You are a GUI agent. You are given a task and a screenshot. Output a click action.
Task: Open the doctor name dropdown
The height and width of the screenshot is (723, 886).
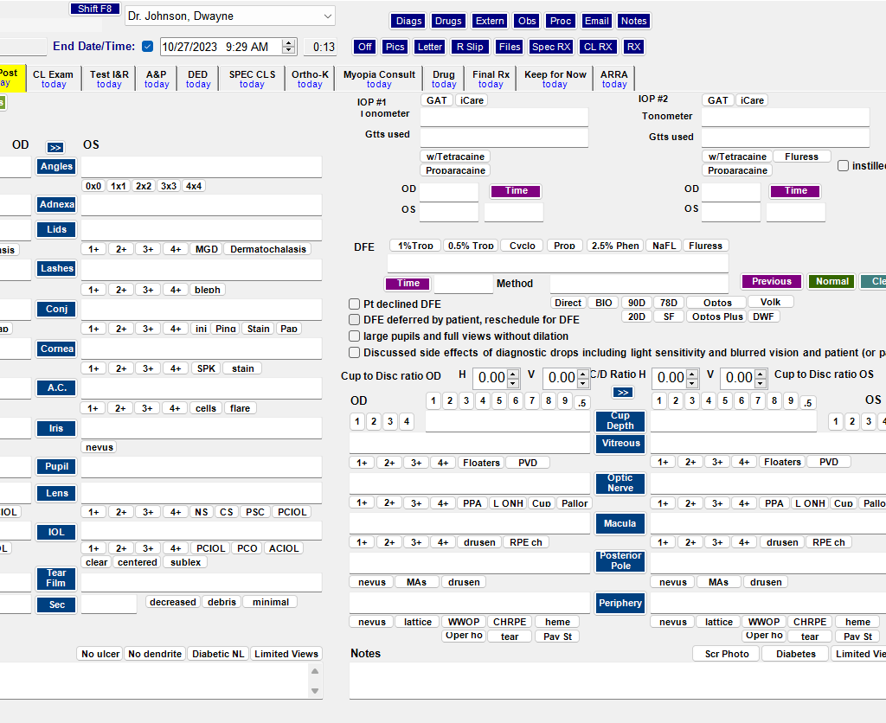tap(326, 16)
